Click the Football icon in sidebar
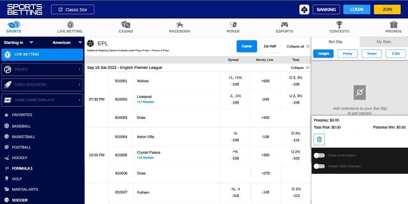 point(7,147)
